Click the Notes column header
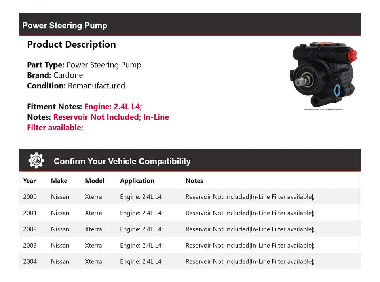The image size is (380, 282). 194,181
